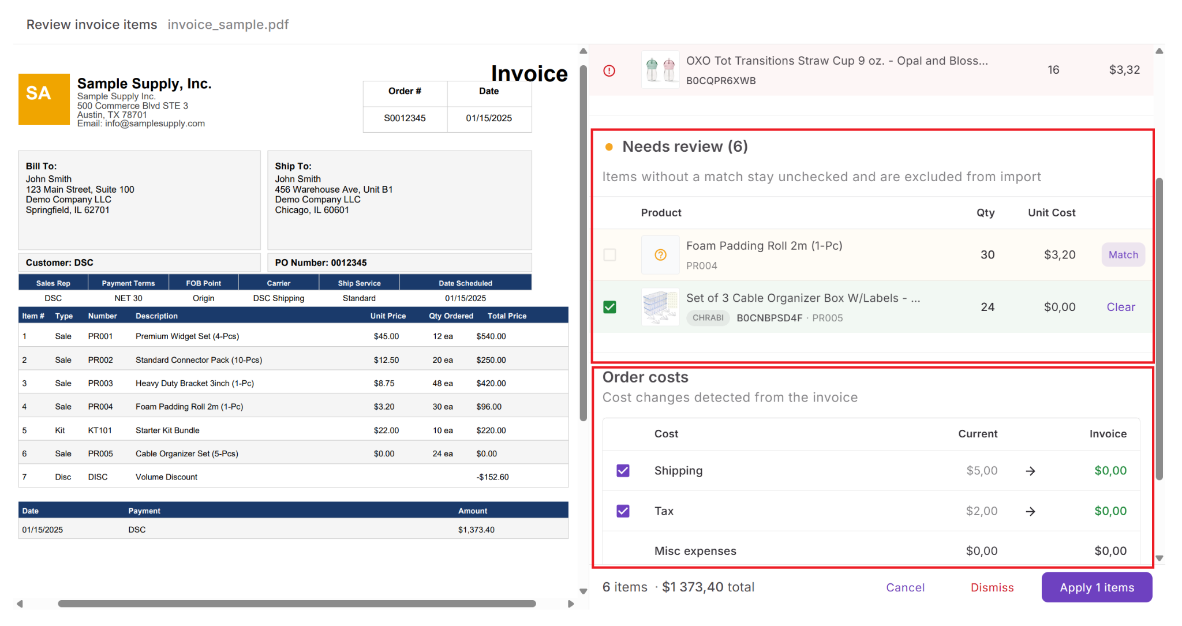The height and width of the screenshot is (626, 1182).
Task: Click the SA company logo on invoice
Action: coord(44,99)
